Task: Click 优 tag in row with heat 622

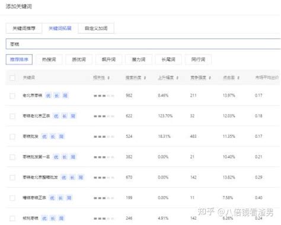Action: [56, 116]
